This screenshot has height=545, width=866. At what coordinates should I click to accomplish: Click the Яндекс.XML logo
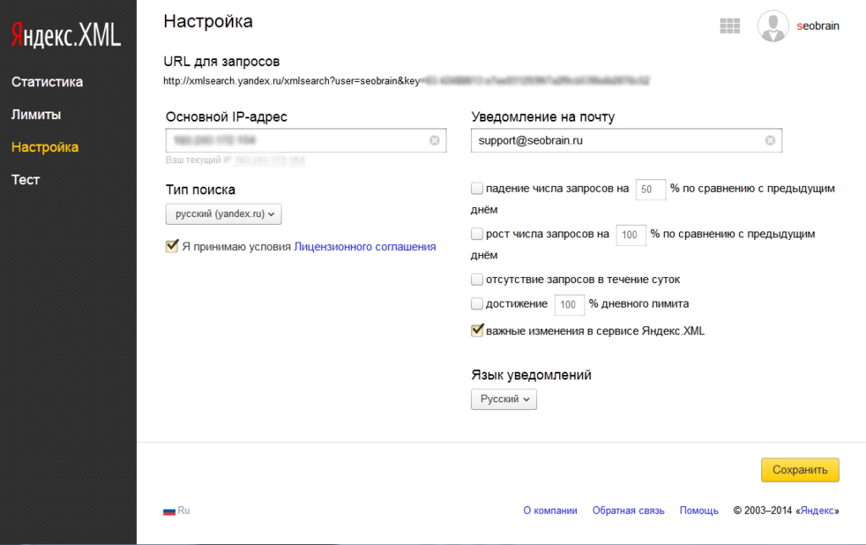(x=66, y=35)
